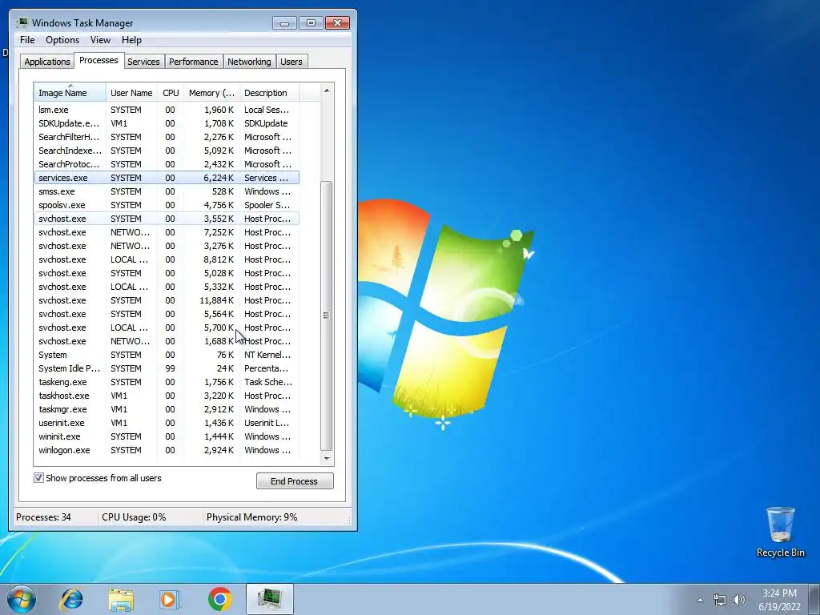Select the winlogon.exe process row

pos(167,450)
